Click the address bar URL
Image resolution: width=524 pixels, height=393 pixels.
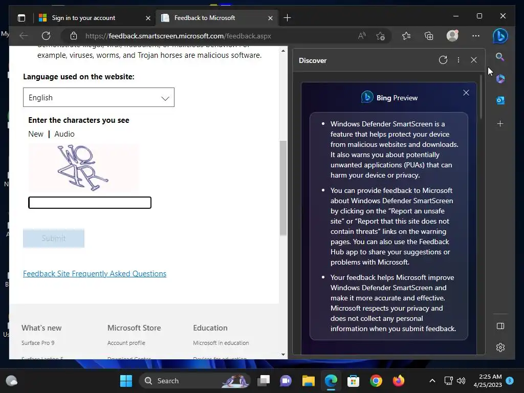point(178,36)
